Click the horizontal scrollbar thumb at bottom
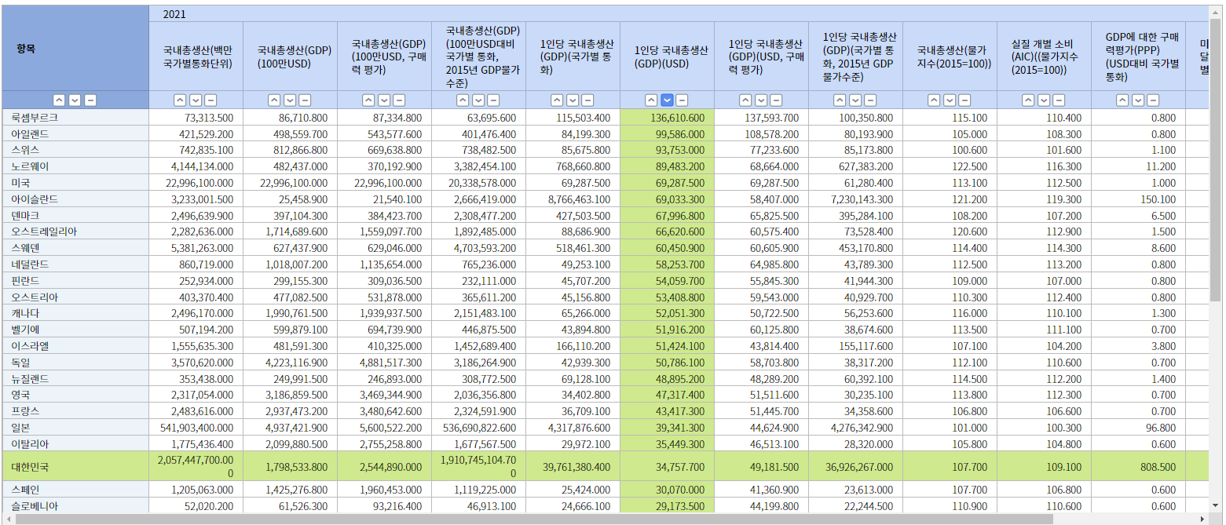This screenshot has width=1226, height=525. point(534,519)
